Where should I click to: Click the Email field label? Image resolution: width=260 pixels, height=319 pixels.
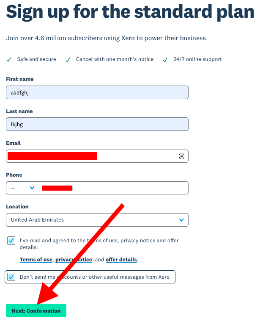[x=14, y=143]
